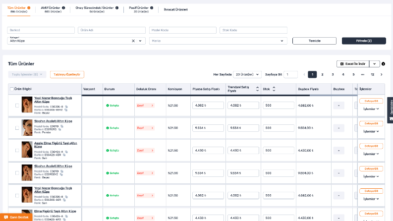
Task: Expand İşlemler menu for first product
Action: [371, 109]
